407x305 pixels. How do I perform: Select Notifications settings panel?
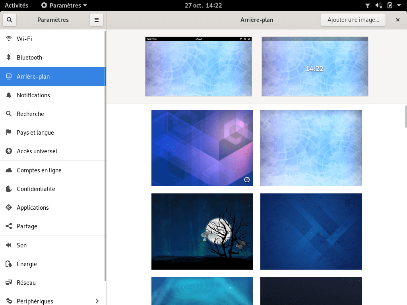(x=53, y=95)
